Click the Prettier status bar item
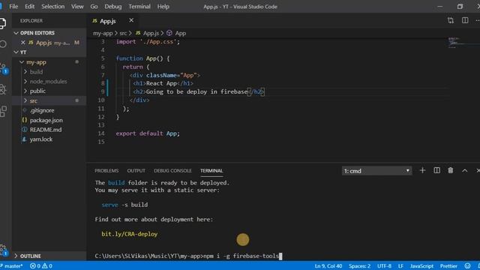480x270 pixels. [x=448, y=266]
